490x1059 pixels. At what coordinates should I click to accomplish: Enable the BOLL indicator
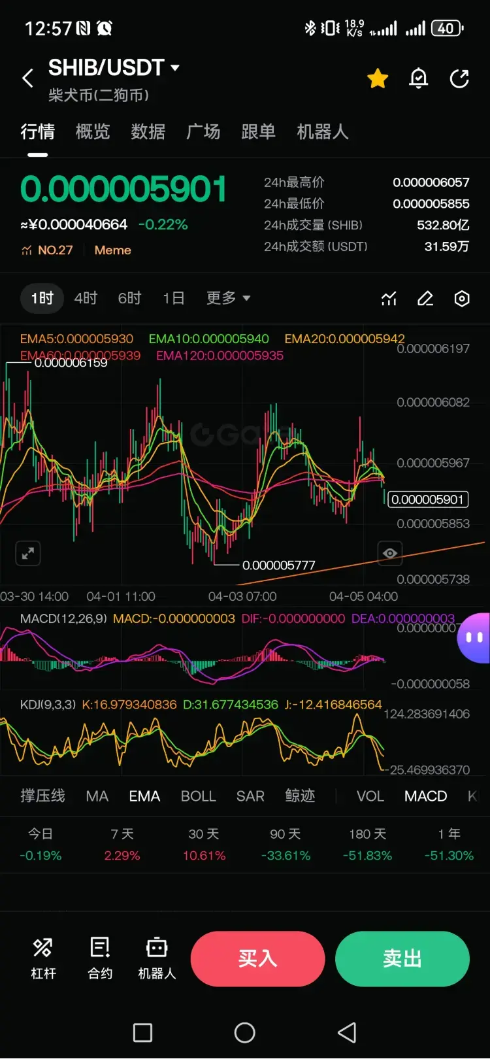click(x=198, y=796)
